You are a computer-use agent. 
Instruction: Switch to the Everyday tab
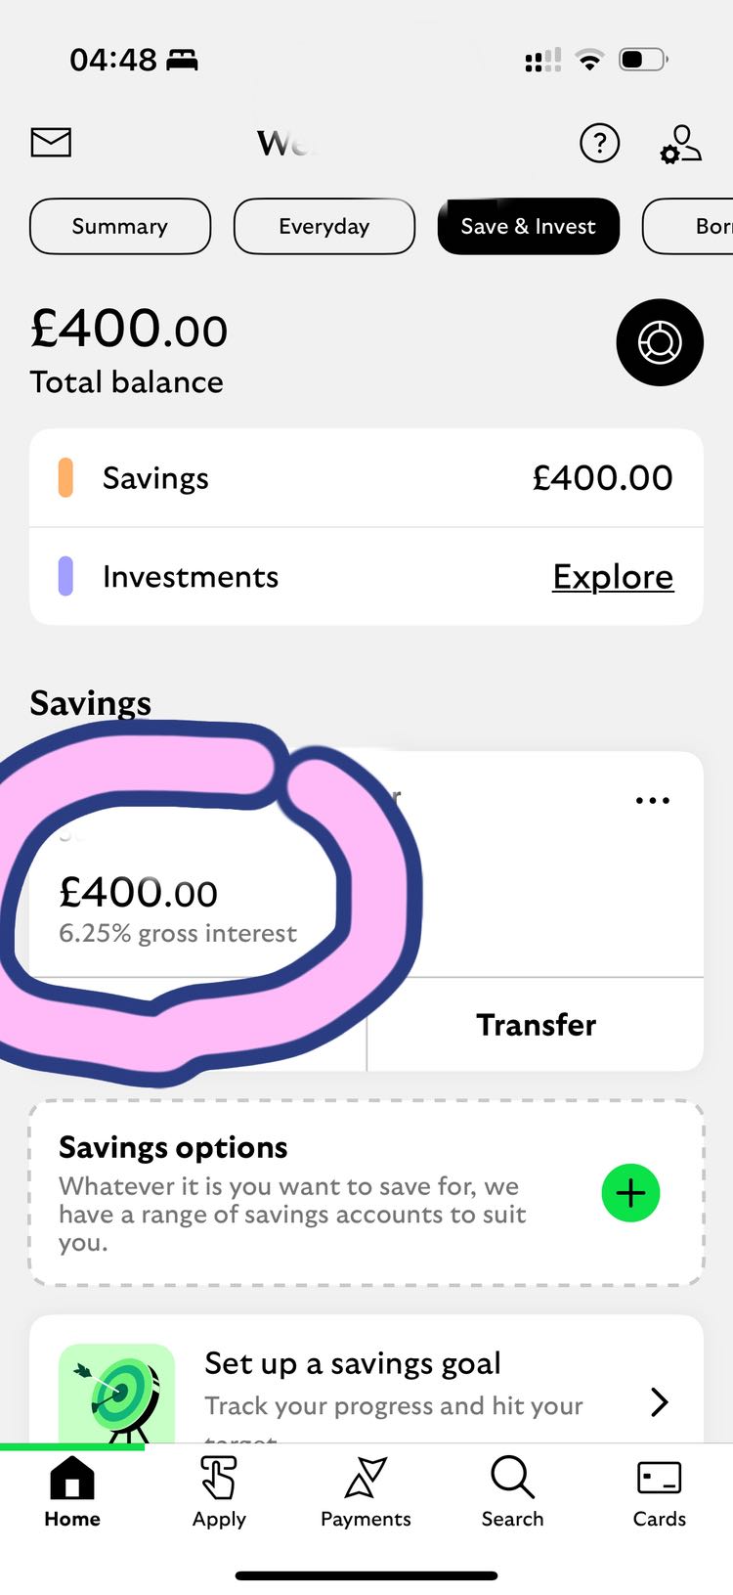click(x=324, y=226)
